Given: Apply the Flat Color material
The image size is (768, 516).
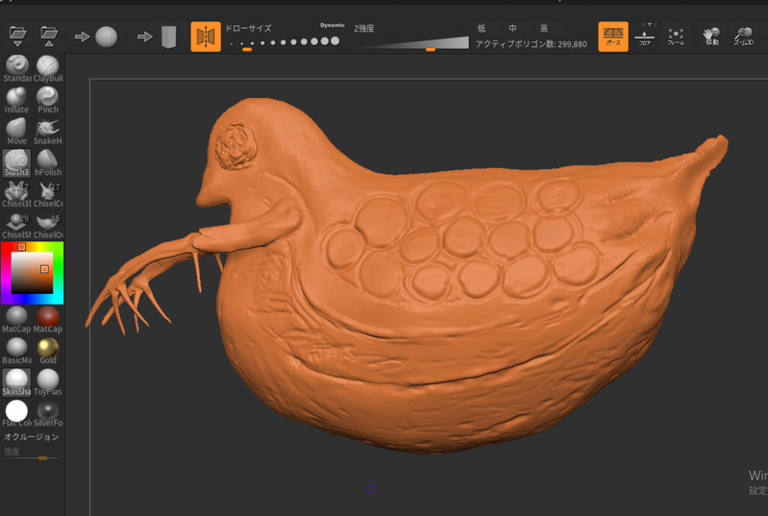Looking at the screenshot, I should coord(17,414).
